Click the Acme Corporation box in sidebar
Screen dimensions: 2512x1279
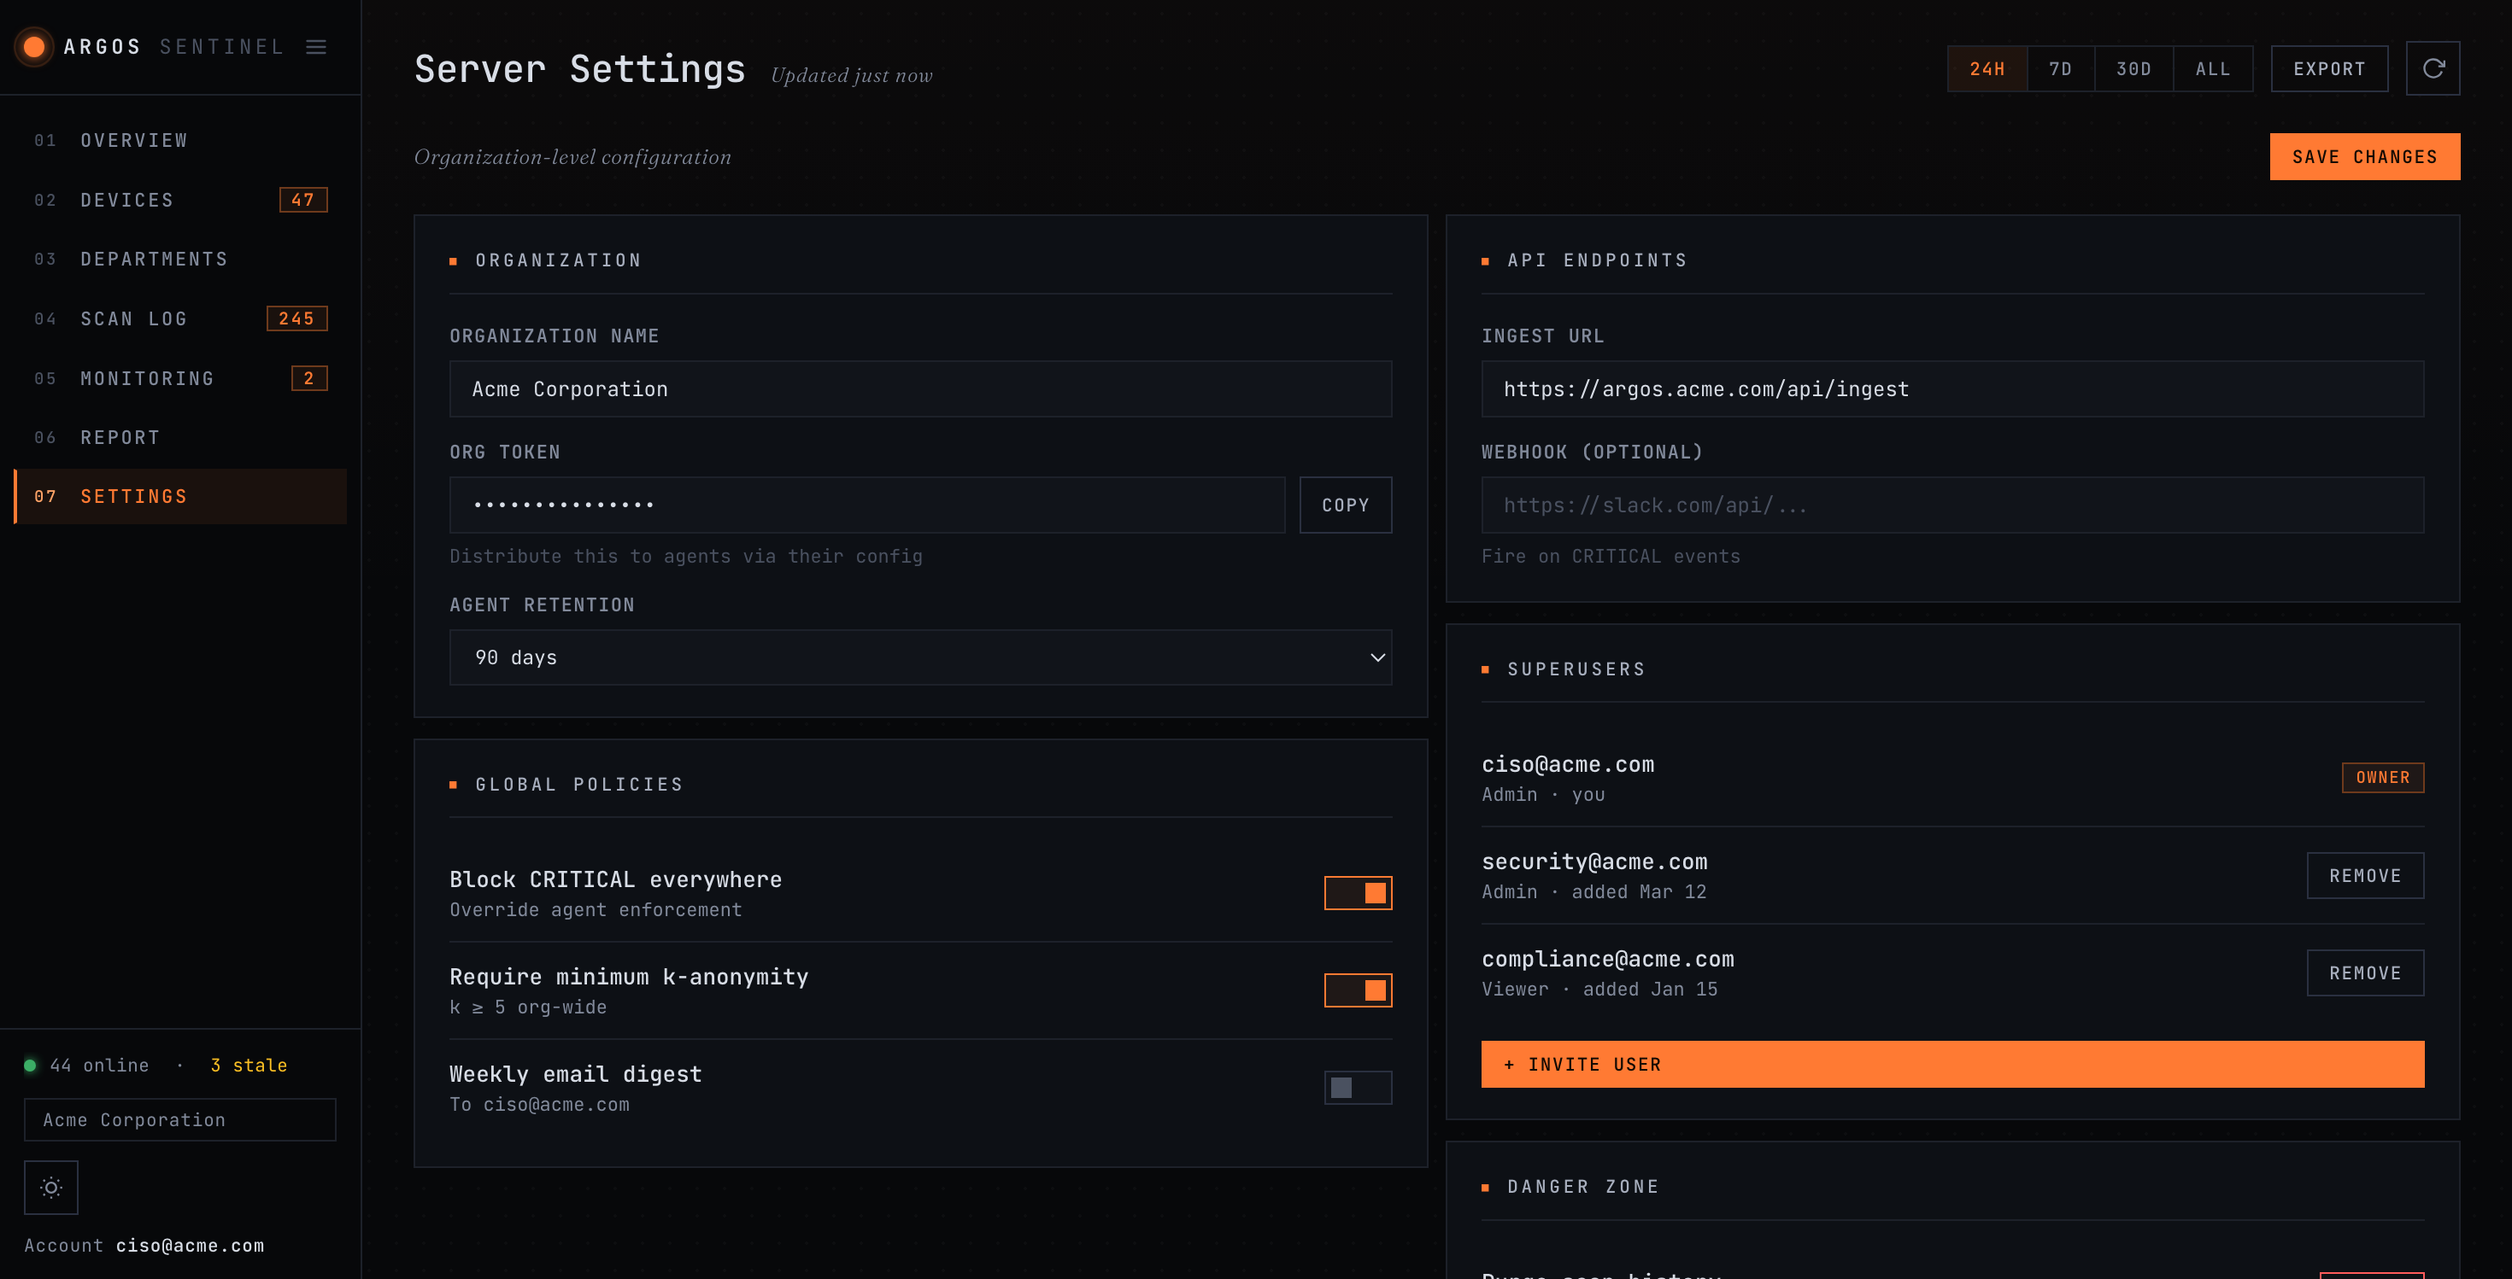coord(179,1120)
